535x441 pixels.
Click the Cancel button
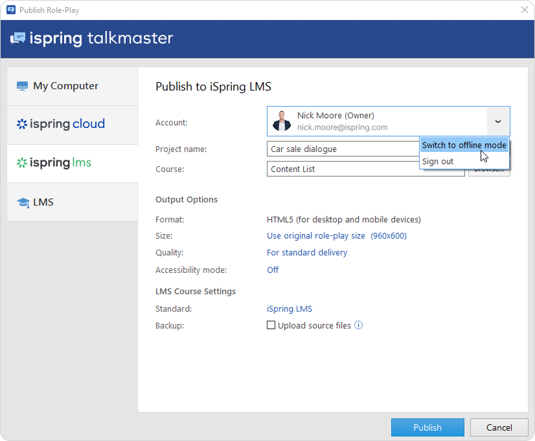[499, 427]
